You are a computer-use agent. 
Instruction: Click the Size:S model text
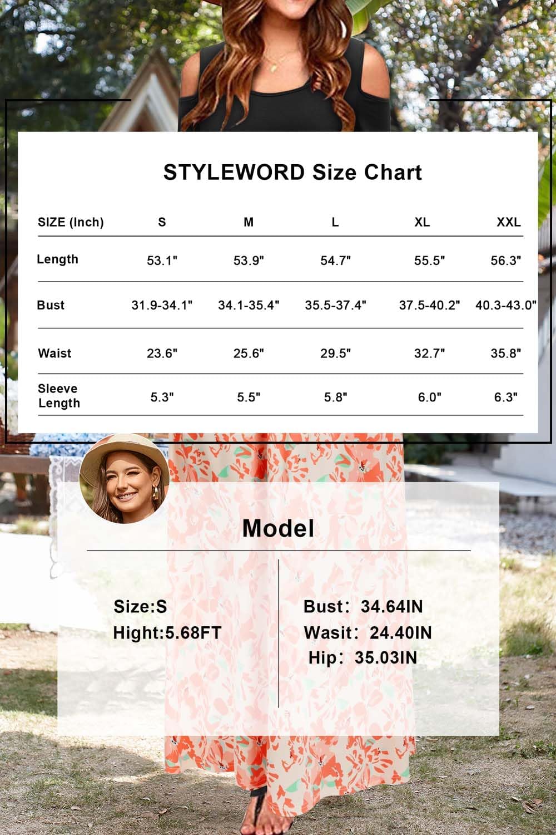point(140,606)
